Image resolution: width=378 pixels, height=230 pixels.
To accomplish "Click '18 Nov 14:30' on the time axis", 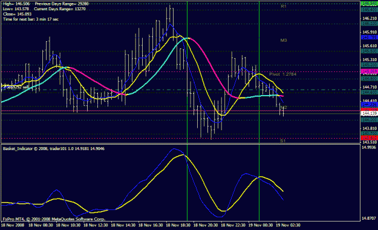I will [x=123, y=225].
